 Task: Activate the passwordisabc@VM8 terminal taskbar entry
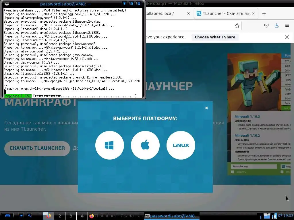pos(172,216)
